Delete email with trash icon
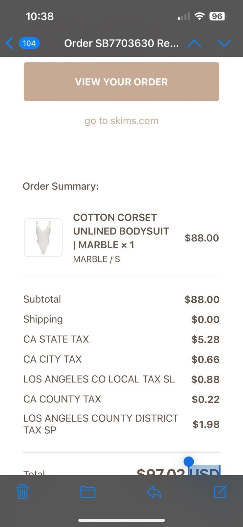 point(22,492)
